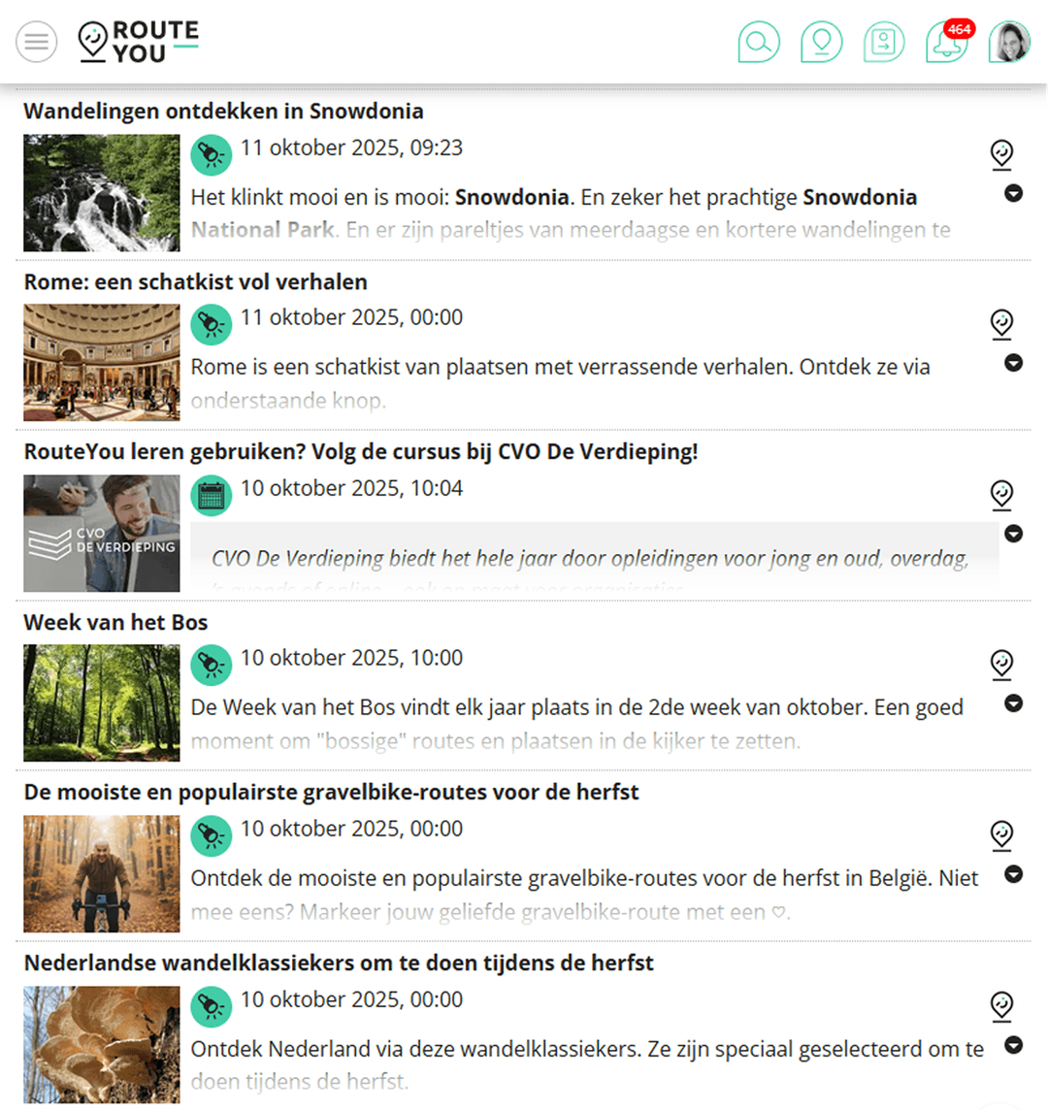Click RouteYou pin icon beside Rome post
Screen dimensions: 1048x1110
click(x=1001, y=325)
